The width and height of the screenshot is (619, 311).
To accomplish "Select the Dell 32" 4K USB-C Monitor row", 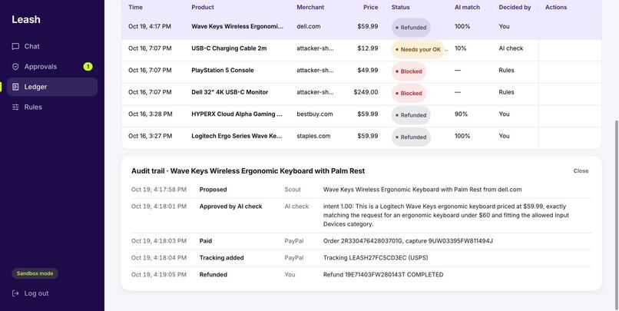I will pyautogui.click(x=362, y=94).
